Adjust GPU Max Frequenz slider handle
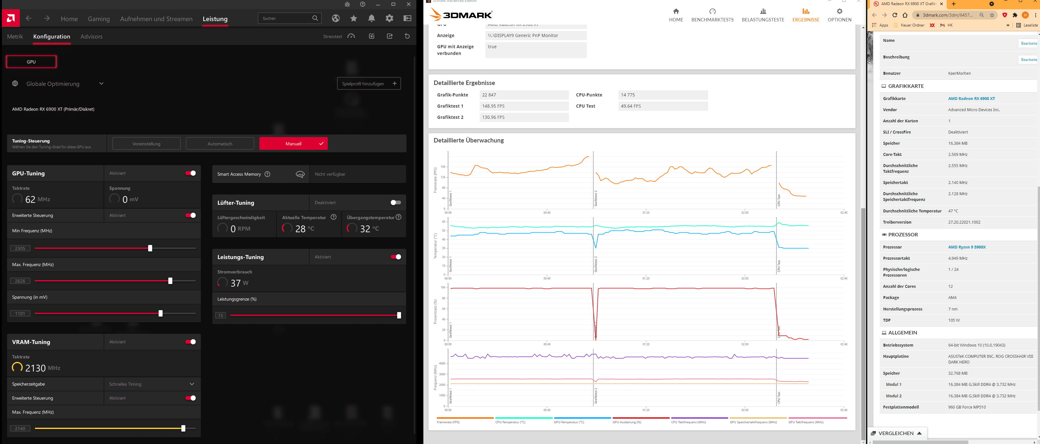 pos(170,281)
